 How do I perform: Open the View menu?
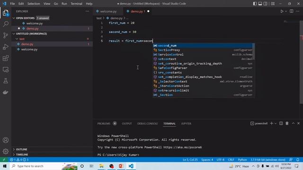coord(47,4)
